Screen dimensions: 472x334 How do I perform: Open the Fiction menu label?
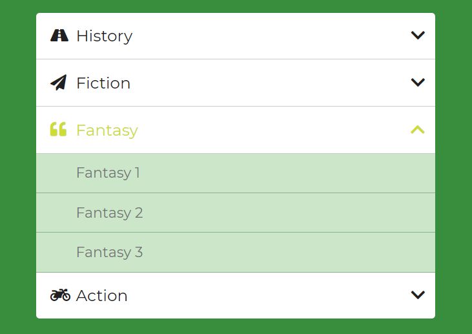pos(103,83)
